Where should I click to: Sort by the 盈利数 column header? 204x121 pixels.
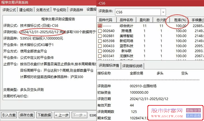145,20
